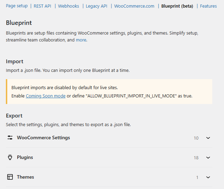Click the Themes row label
Viewport: 224px width, 189px height.
[x=26, y=177]
